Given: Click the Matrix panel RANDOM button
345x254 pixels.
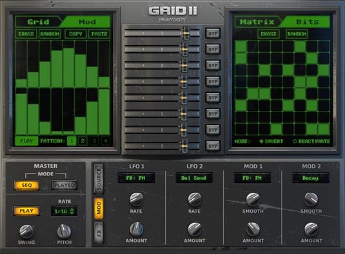Looking at the screenshot, I should (297, 34).
